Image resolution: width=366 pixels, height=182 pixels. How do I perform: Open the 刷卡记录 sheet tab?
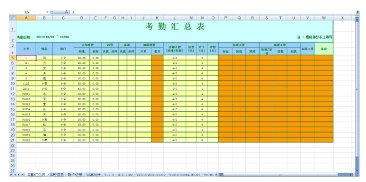(75, 175)
